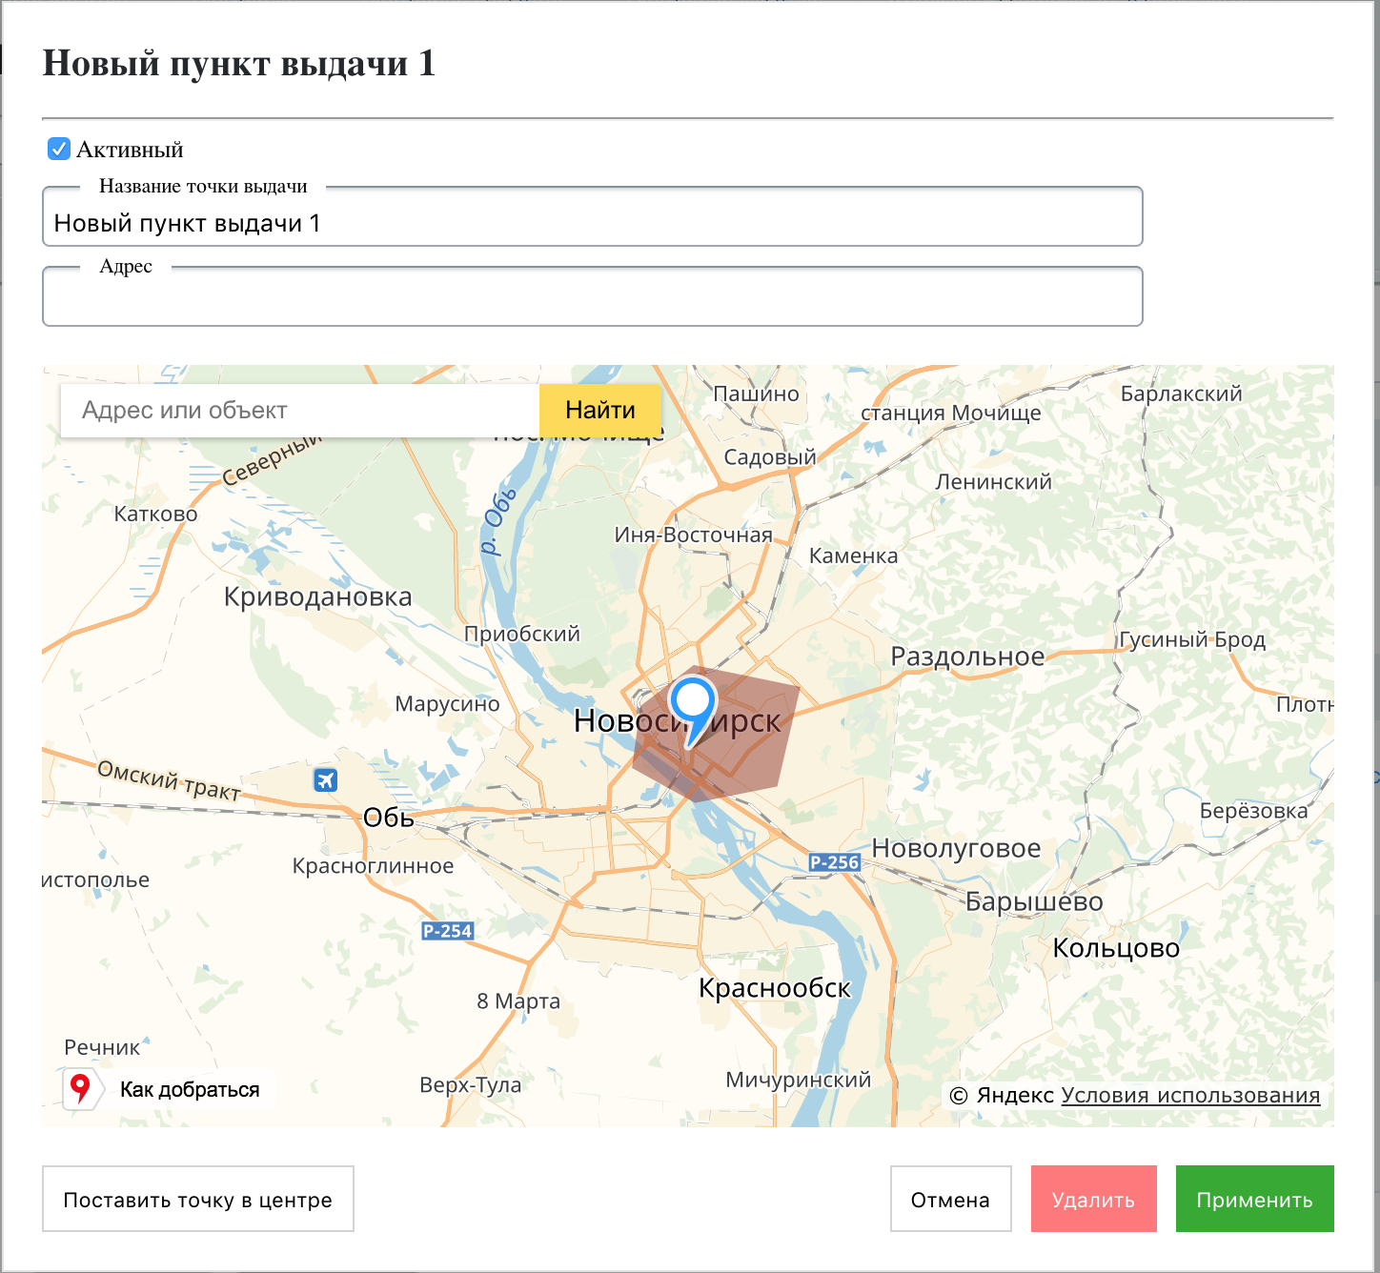This screenshot has width=1380, height=1273.
Task: Click the airport icon near Обь
Action: [x=325, y=780]
